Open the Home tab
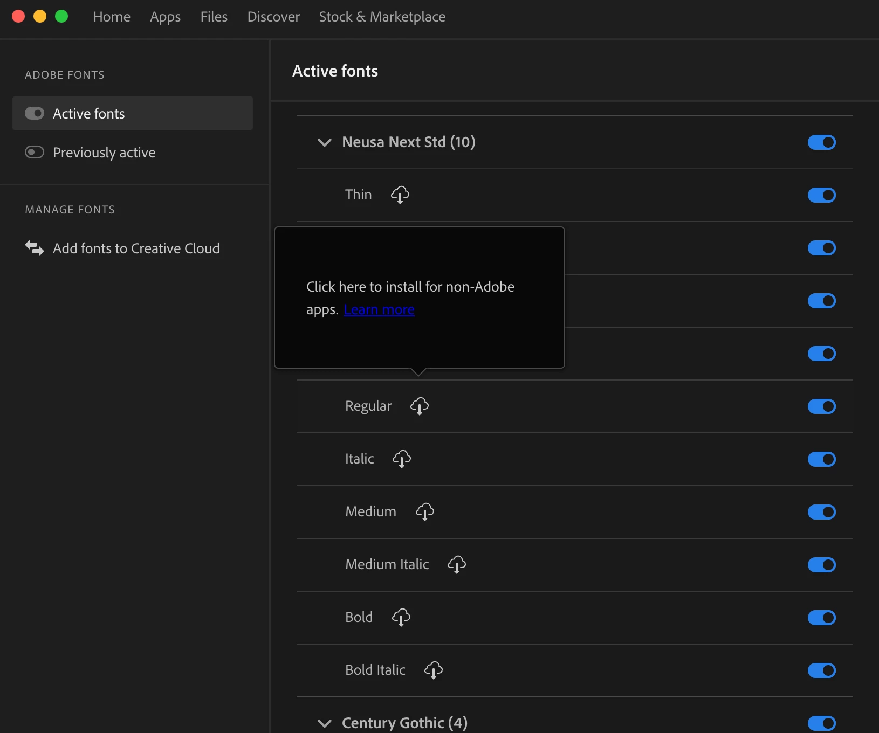Image resolution: width=879 pixels, height=733 pixels. pyautogui.click(x=112, y=17)
